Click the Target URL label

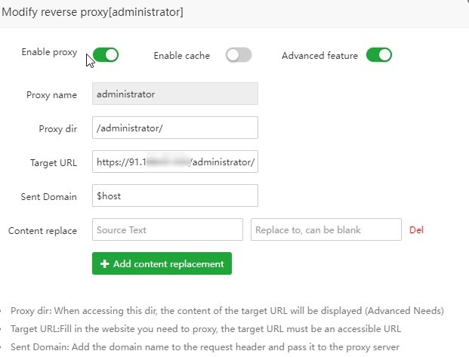(x=54, y=163)
